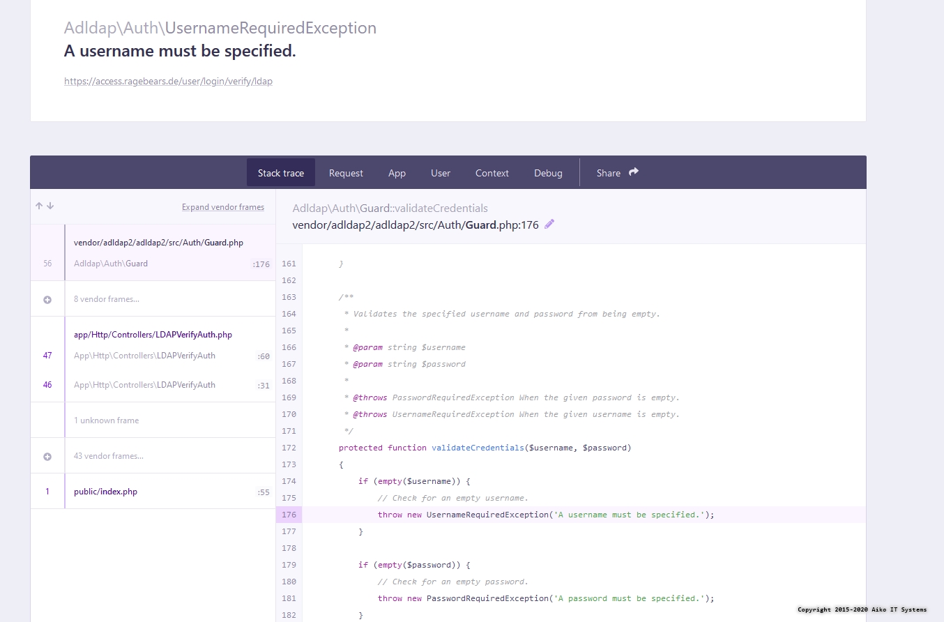Click the plus icon beside "43 vendor frames"

[x=47, y=455]
